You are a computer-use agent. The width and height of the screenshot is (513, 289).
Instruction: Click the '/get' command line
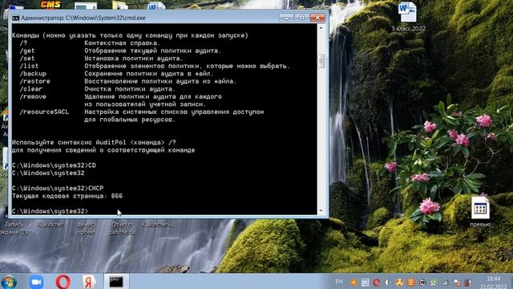coord(120,51)
